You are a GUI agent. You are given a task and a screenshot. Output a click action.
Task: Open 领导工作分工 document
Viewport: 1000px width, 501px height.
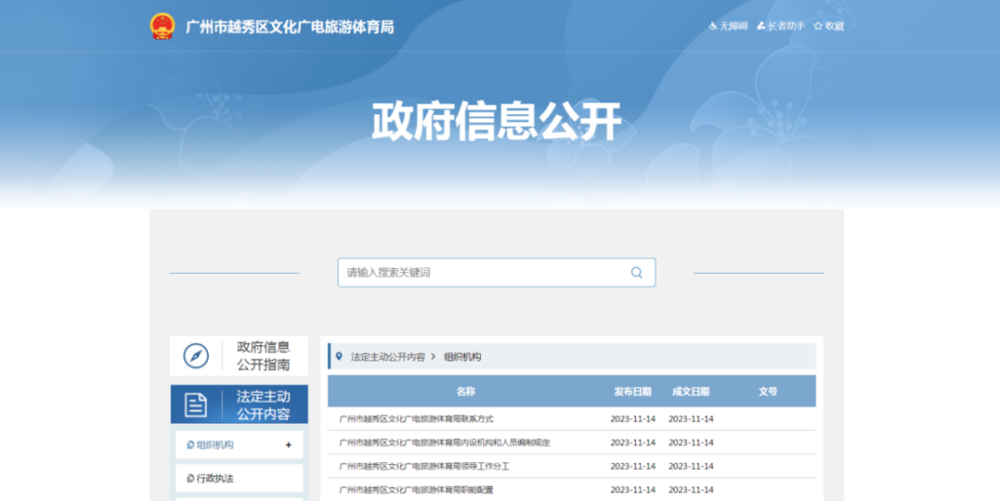(x=424, y=466)
